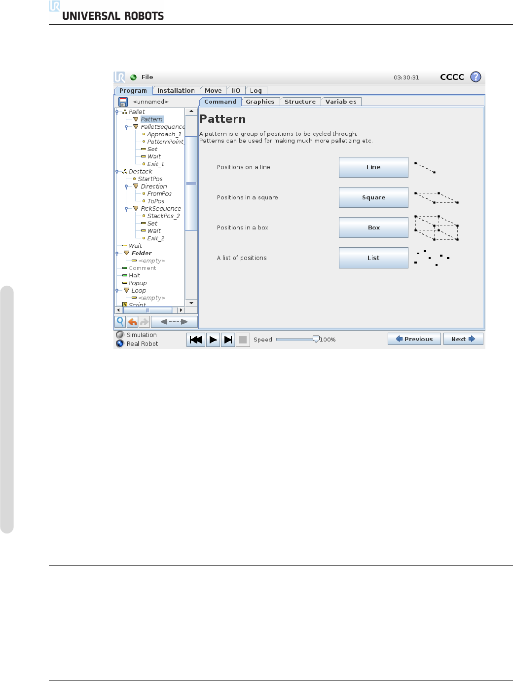Open the Program tab
This screenshot has height=681, width=513.
[133, 90]
